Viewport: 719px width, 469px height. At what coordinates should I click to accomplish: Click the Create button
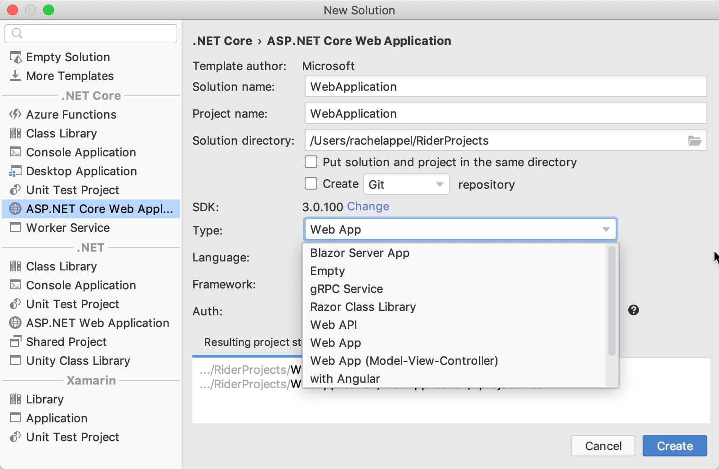pyautogui.click(x=675, y=446)
